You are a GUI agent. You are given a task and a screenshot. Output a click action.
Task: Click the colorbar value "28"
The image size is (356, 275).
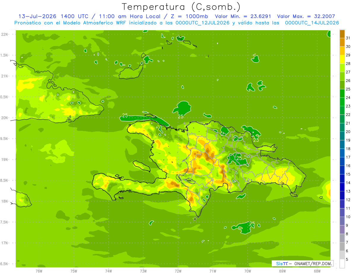348,63
